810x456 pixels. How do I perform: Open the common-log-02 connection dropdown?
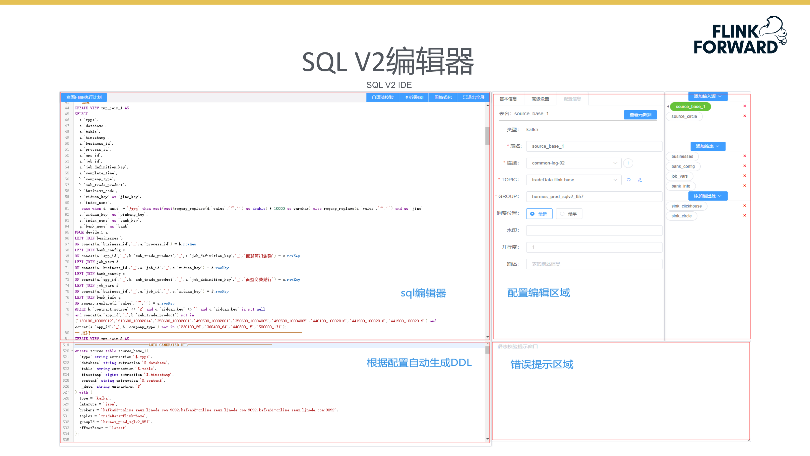click(574, 163)
